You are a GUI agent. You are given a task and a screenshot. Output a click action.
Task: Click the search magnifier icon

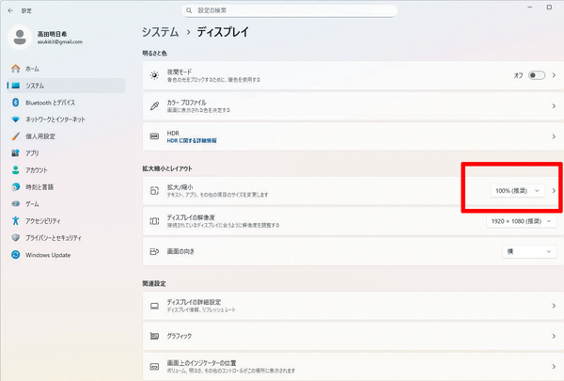[x=189, y=10]
